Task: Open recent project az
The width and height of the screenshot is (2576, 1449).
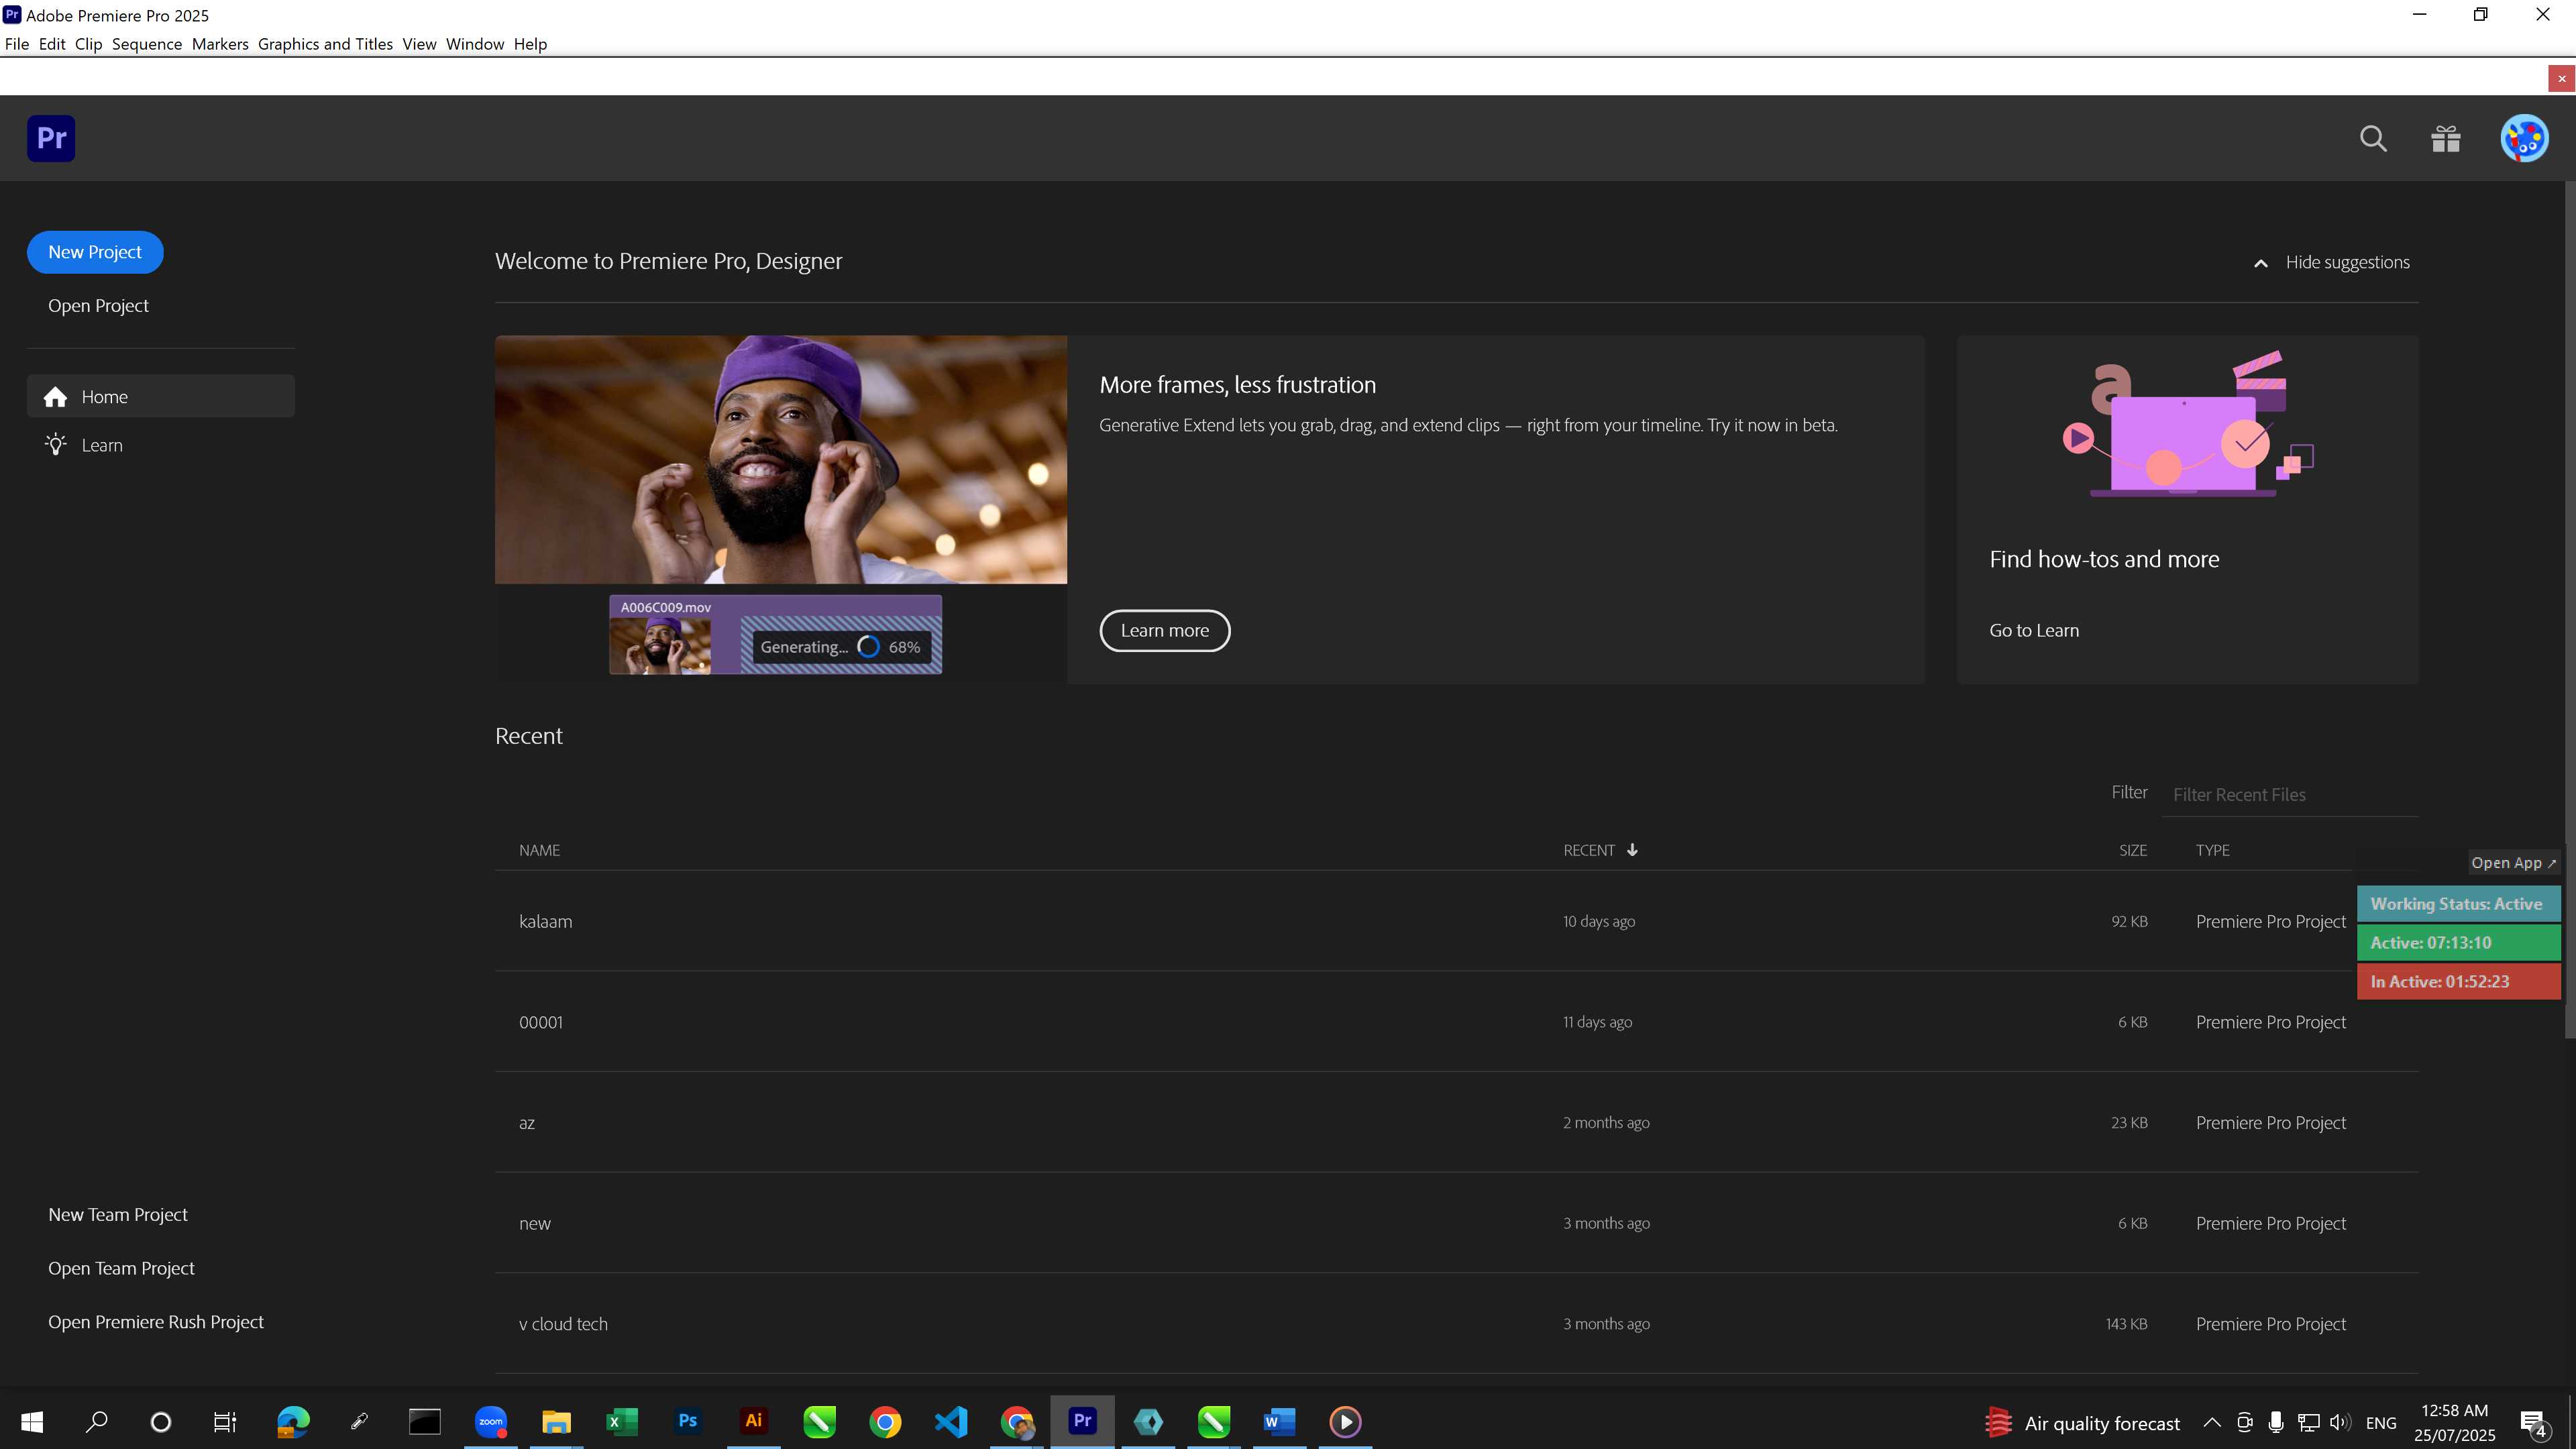Action: tap(1456, 1123)
